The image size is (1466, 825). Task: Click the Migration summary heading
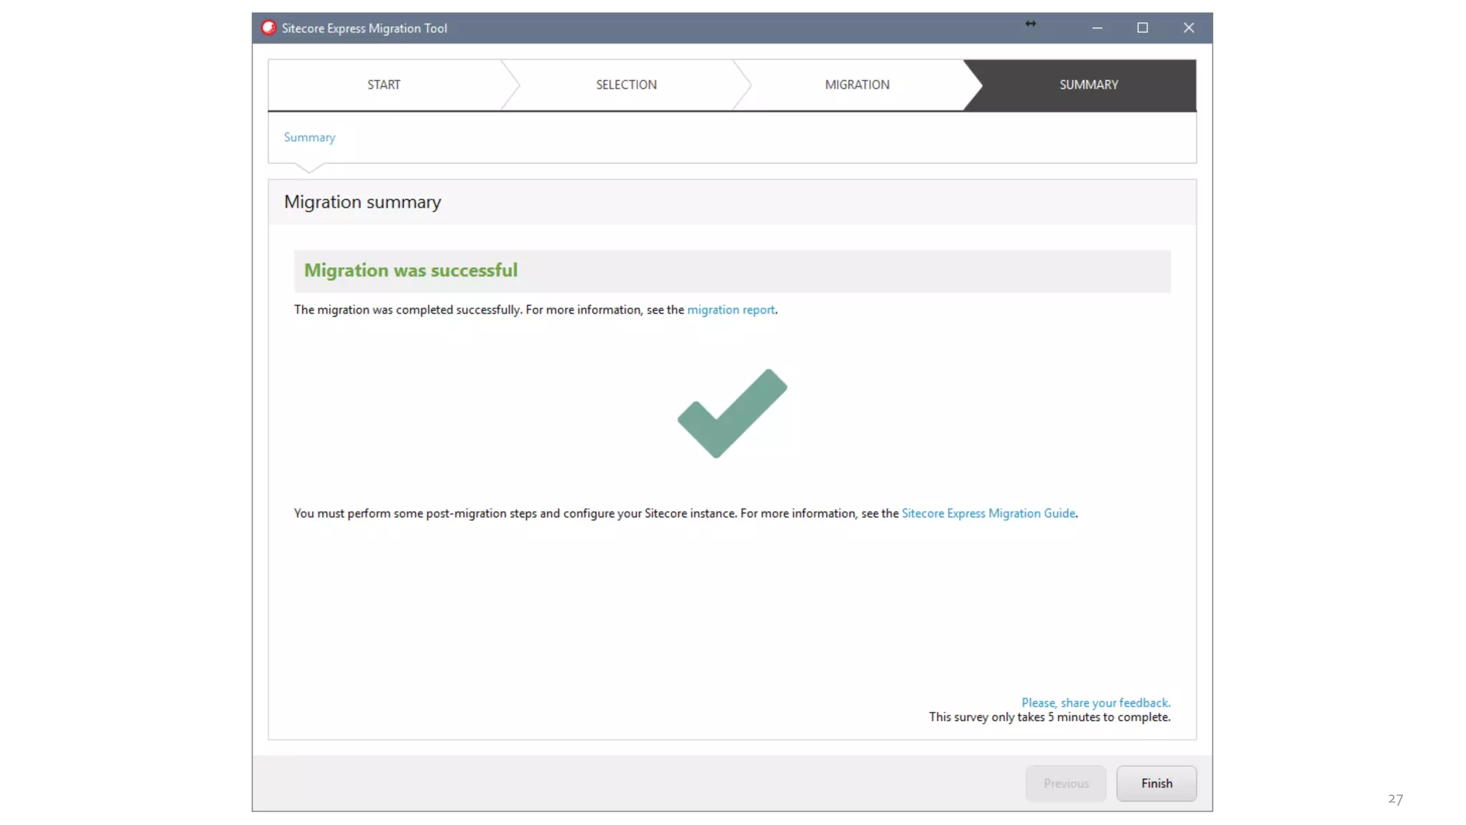tap(362, 203)
